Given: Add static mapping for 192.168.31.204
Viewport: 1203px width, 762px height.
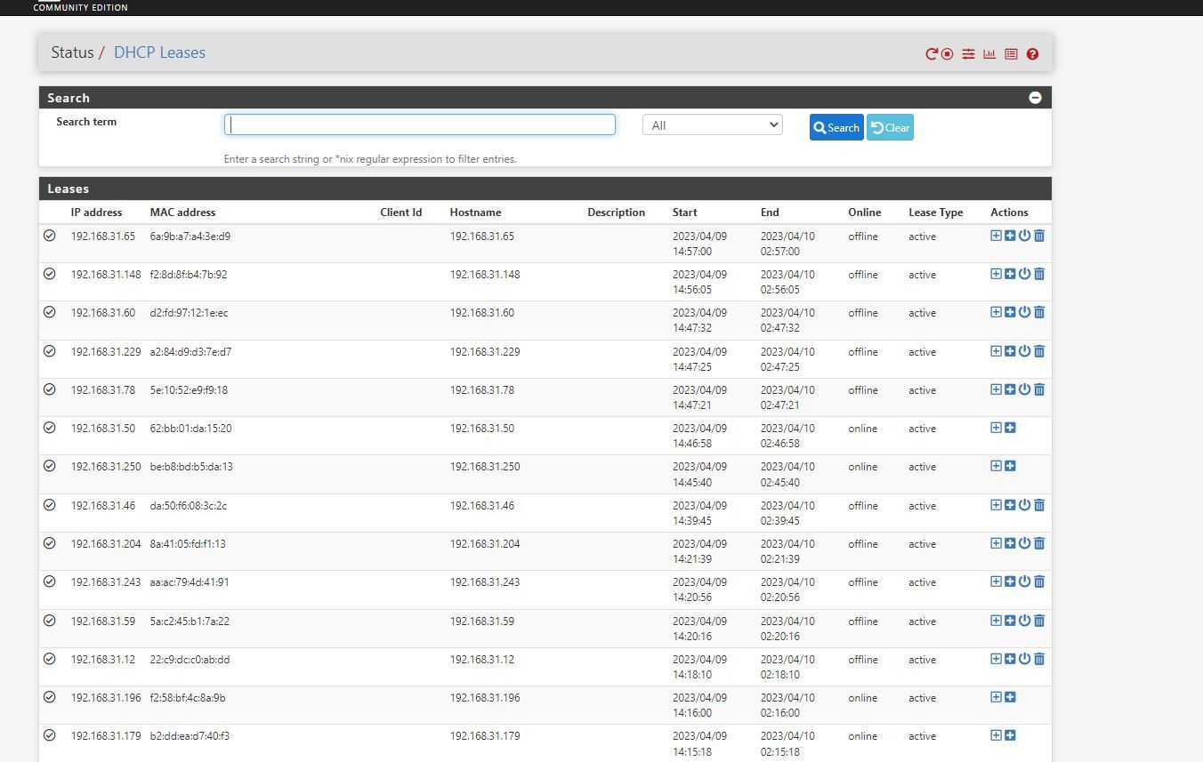Looking at the screenshot, I should click(996, 543).
